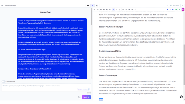This screenshot has height=104, width=185.
Task: Open the collaborators people icon
Action: pyautogui.click(x=167, y=5)
